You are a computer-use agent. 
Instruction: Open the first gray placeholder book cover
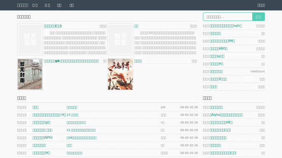pyautogui.click(x=30, y=39)
